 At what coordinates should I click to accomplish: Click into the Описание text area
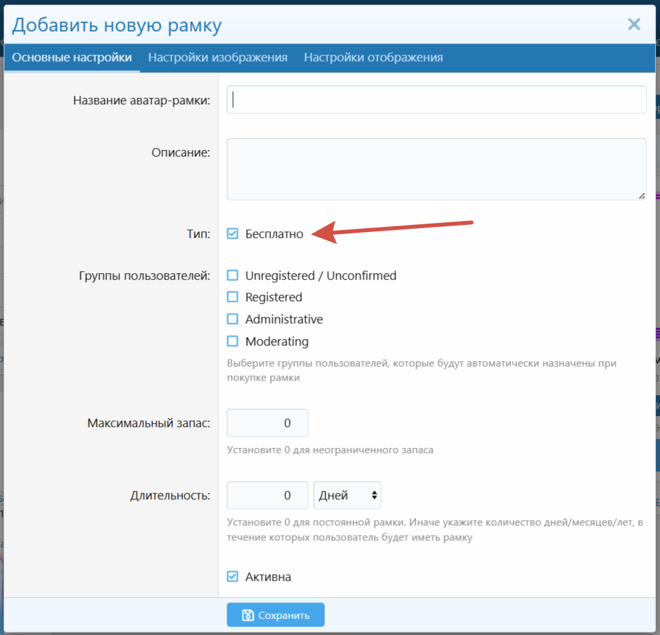(x=436, y=169)
